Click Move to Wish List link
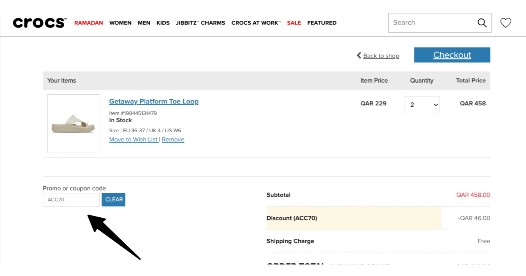 tap(133, 140)
